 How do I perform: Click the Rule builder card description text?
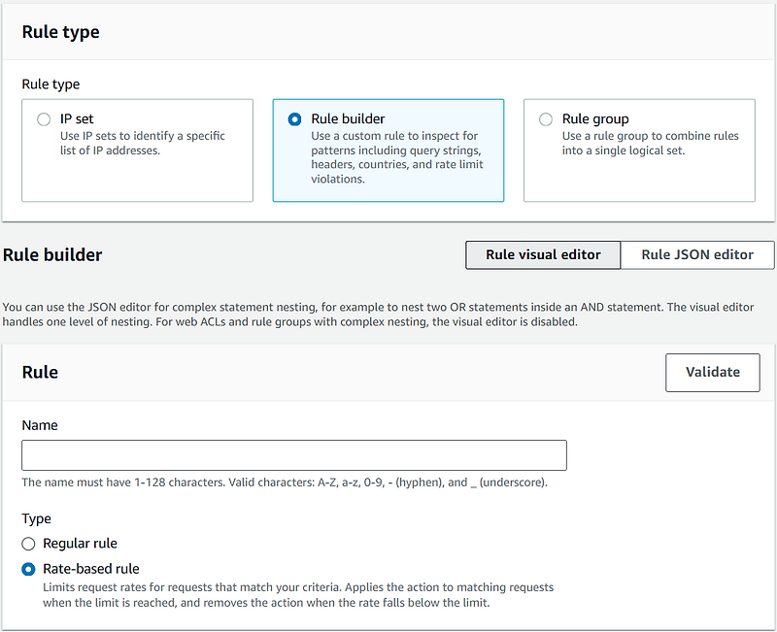(397, 157)
